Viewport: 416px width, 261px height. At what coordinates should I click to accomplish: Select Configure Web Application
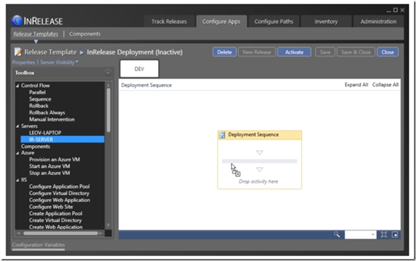coord(60,200)
